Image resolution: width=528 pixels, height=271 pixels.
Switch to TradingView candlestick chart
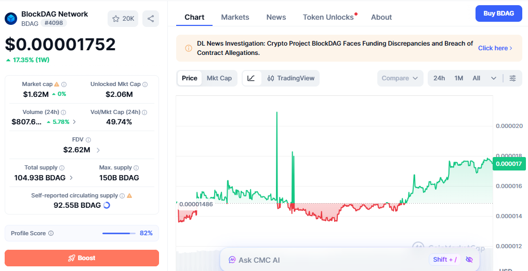[291, 78]
